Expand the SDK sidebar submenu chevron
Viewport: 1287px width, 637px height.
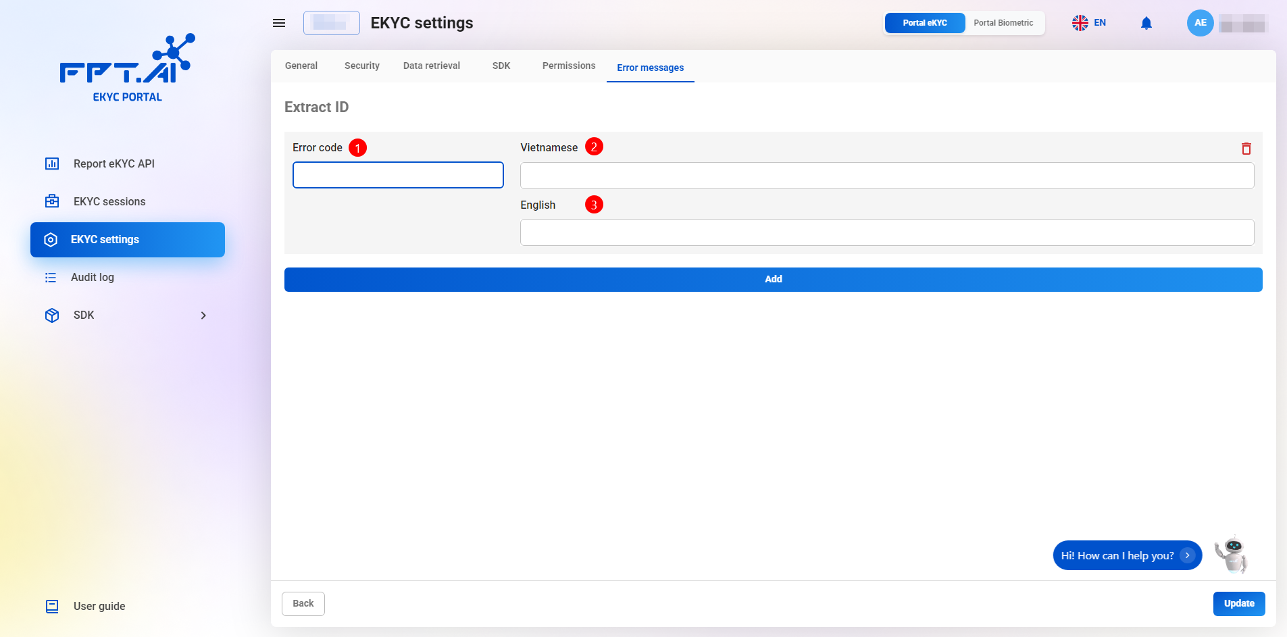203,315
